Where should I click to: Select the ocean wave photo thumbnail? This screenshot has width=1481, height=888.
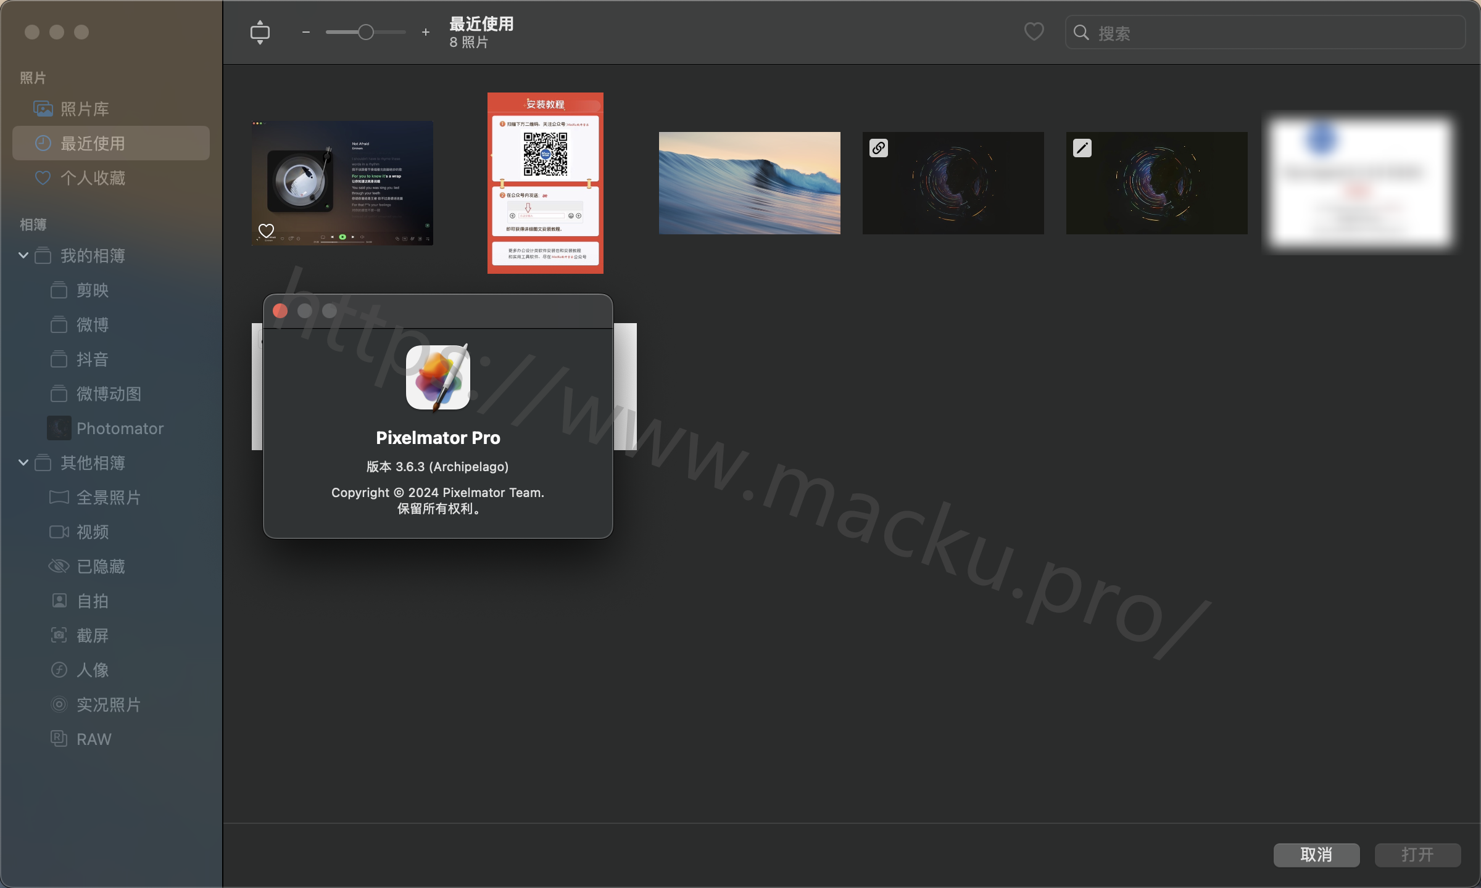coord(750,183)
